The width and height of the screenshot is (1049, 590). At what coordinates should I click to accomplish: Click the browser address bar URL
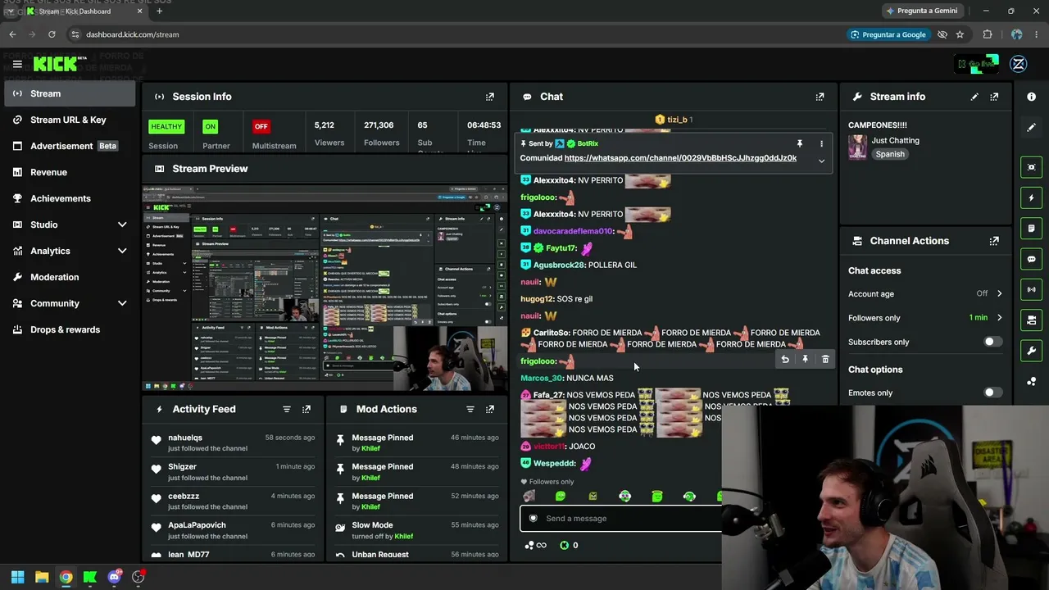(133, 34)
